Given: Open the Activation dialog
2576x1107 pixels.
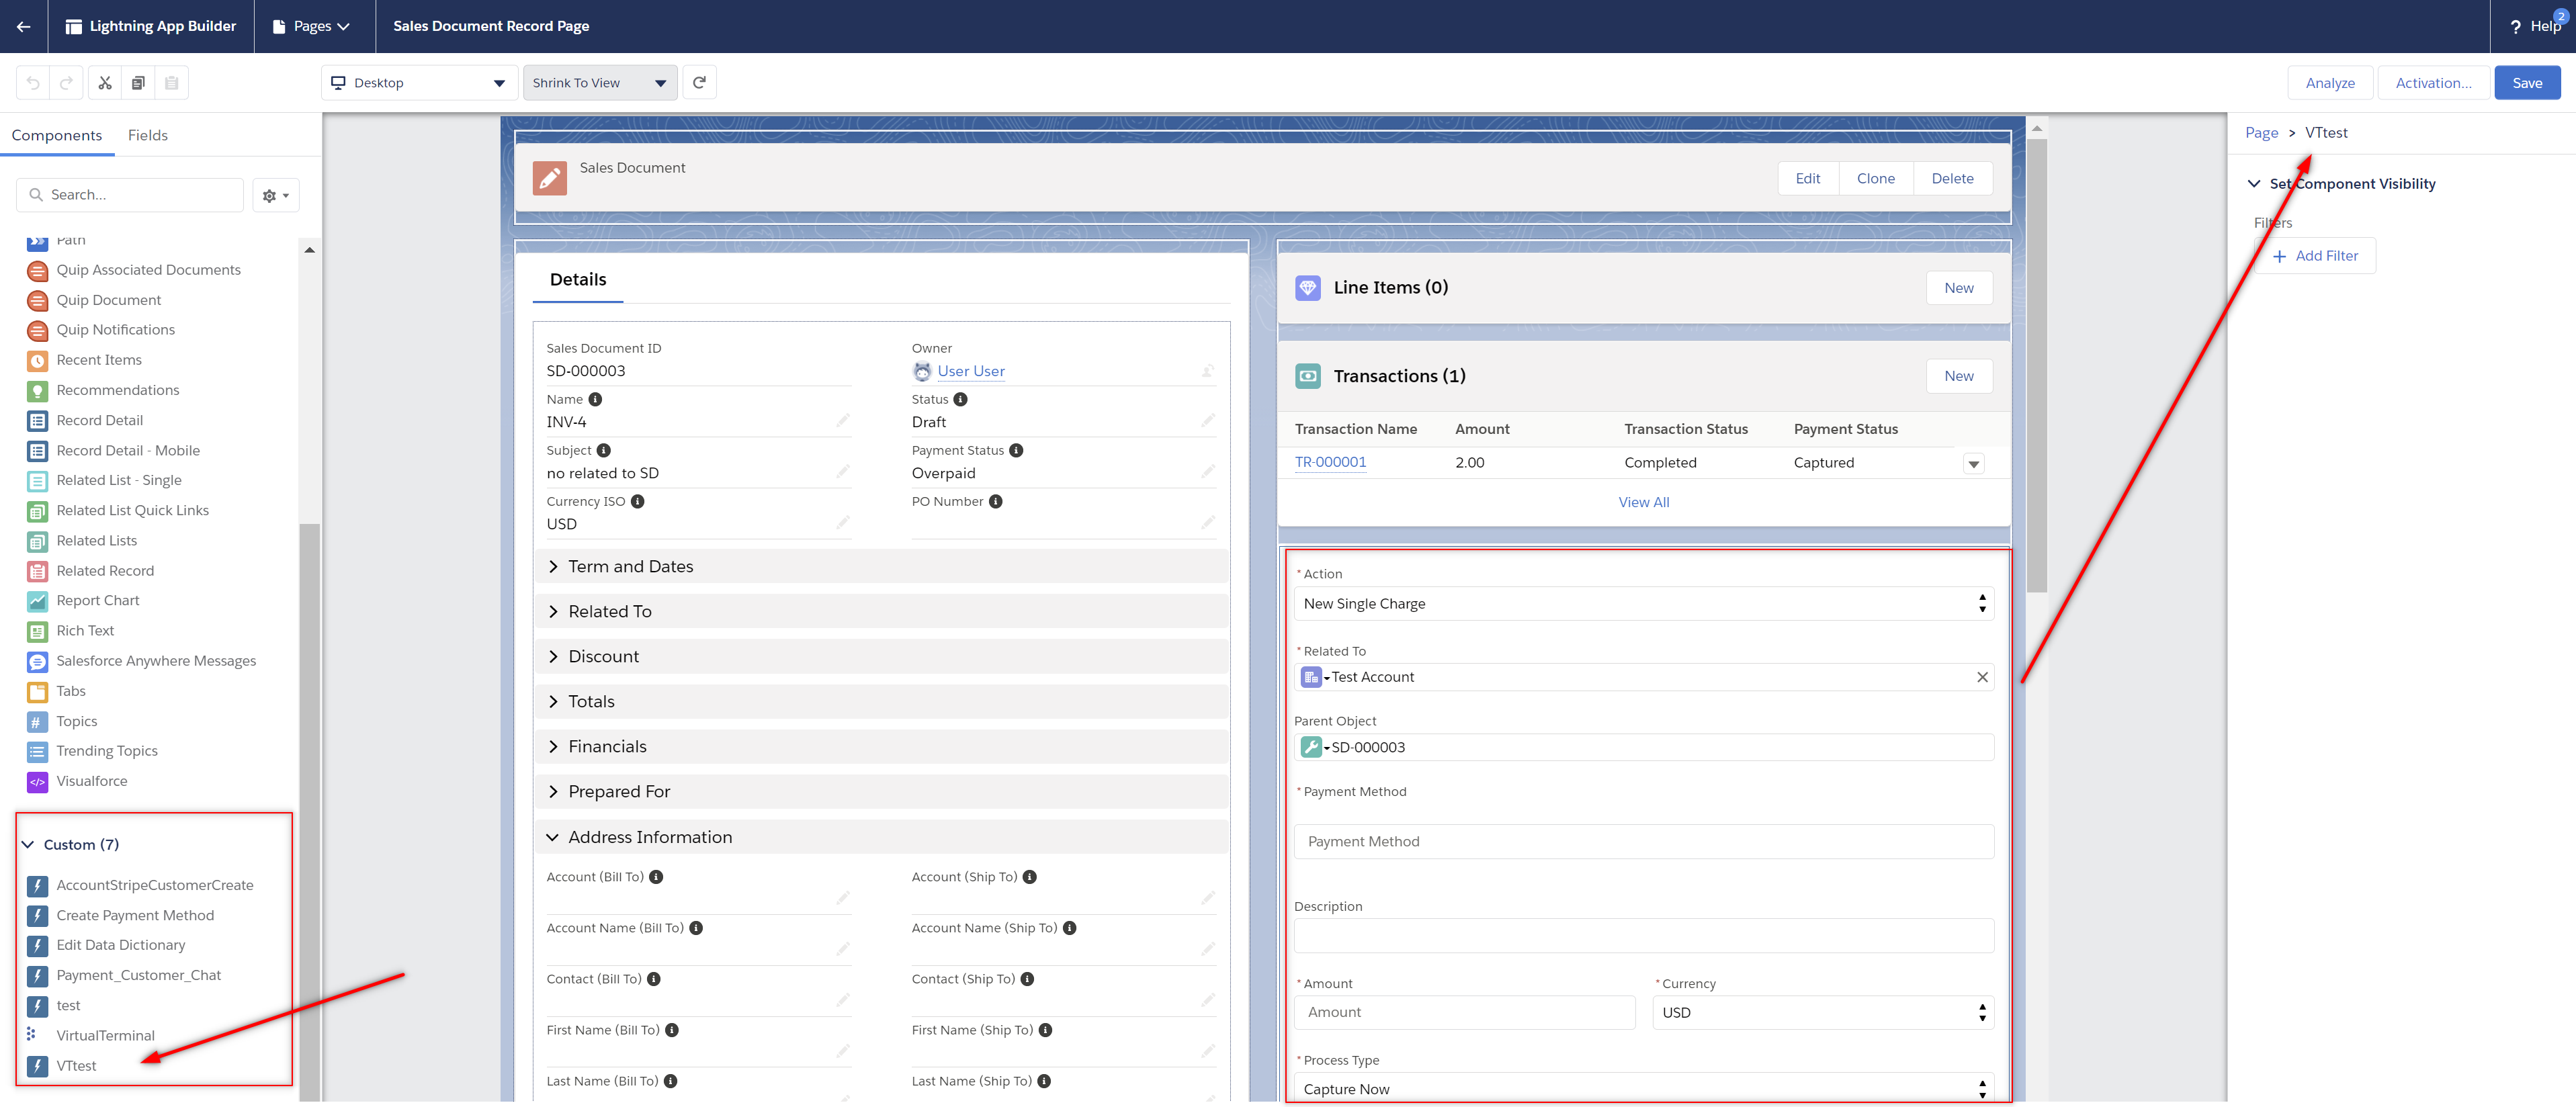Looking at the screenshot, I should pyautogui.click(x=2432, y=83).
